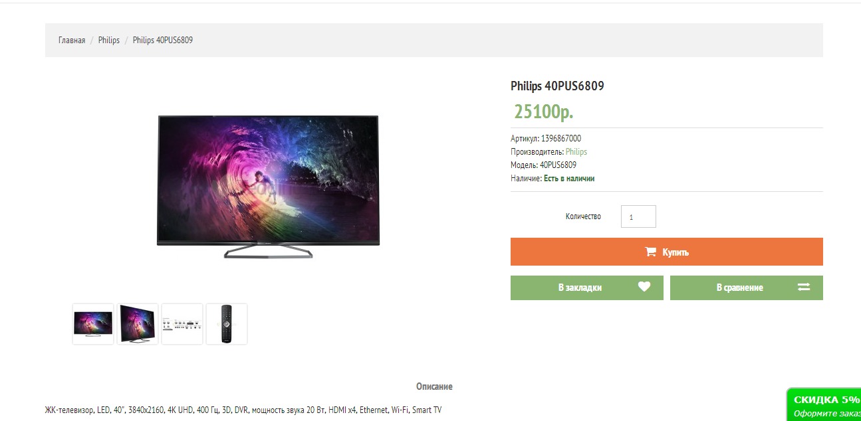Click the shopping cart icon on Купить
861x421 pixels.
pyautogui.click(x=650, y=252)
